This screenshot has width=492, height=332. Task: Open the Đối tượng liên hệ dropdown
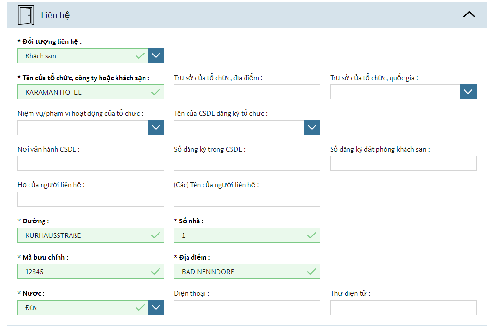coord(156,56)
